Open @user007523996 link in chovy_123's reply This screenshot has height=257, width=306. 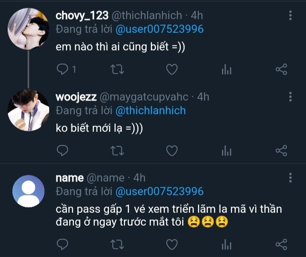click(159, 29)
